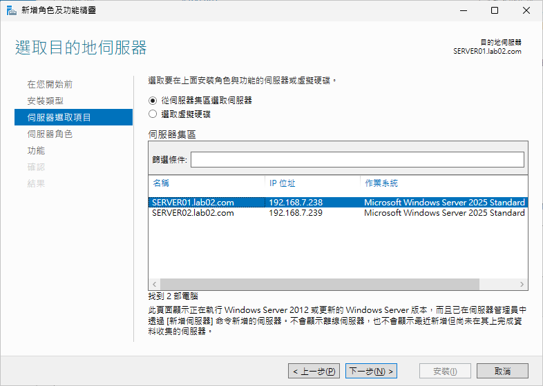Click the 下一步(N) next button

click(x=371, y=371)
